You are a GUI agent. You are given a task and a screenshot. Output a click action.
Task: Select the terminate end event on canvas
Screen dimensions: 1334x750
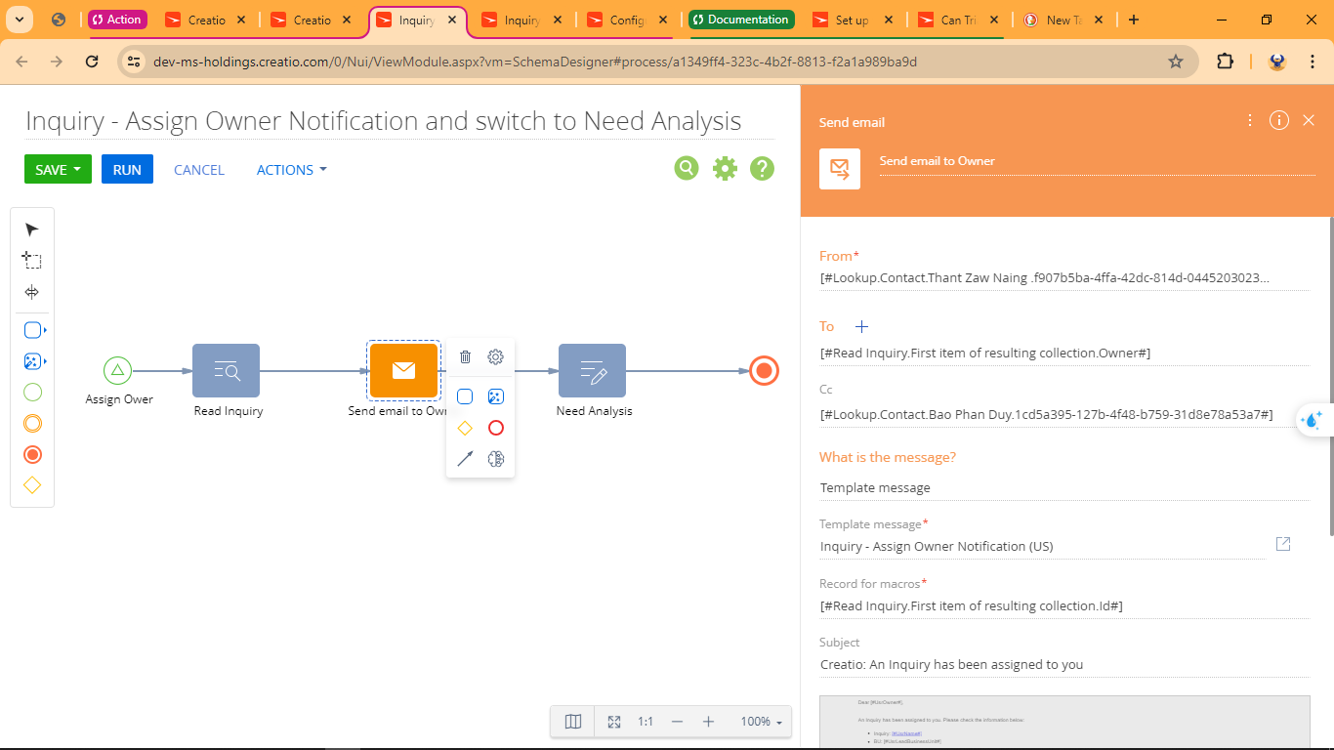point(765,371)
